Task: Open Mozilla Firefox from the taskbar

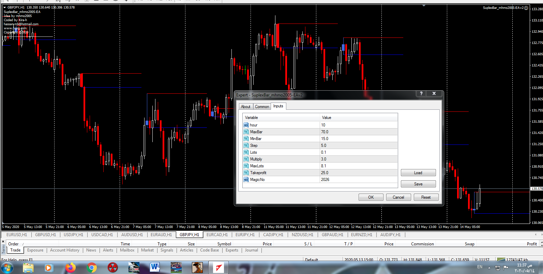Action: point(70,268)
